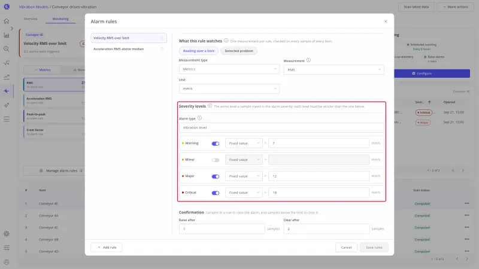Disable the Critical severity toggle
This screenshot has height=269, width=479.
(216, 193)
